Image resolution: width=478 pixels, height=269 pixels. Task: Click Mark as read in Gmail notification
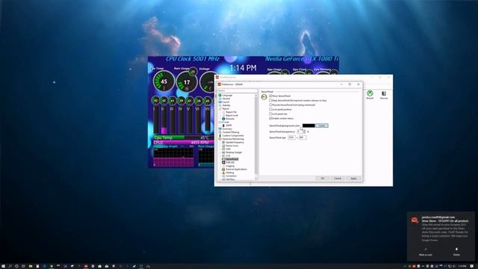tap(425, 252)
